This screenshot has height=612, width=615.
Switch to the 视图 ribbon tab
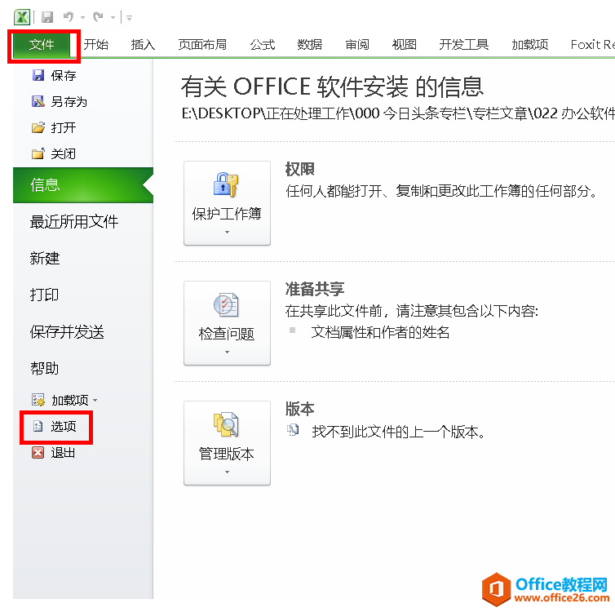click(x=404, y=45)
